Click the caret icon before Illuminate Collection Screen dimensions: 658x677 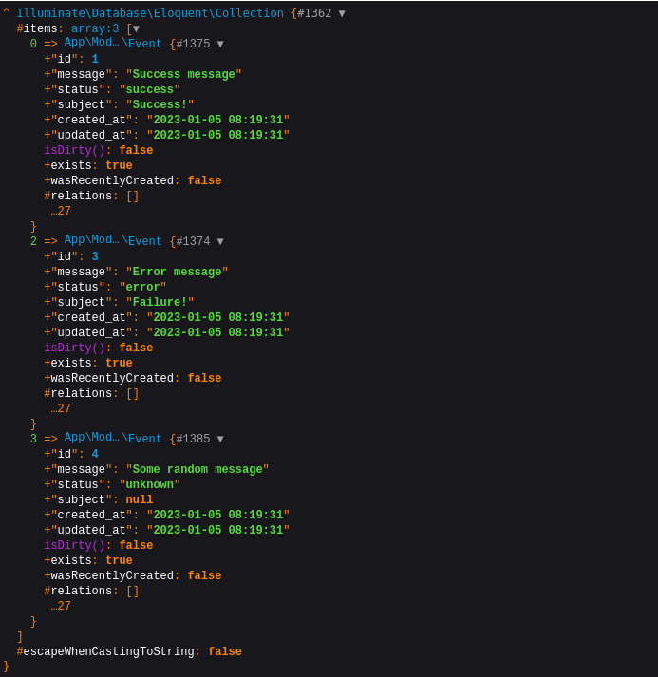(x=6, y=13)
